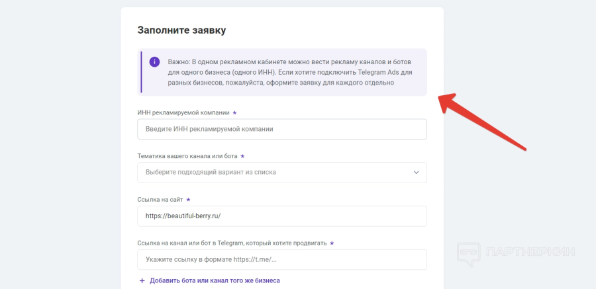
Task: Expand the chevron in the Тематика dropdown
Action: tap(417, 173)
